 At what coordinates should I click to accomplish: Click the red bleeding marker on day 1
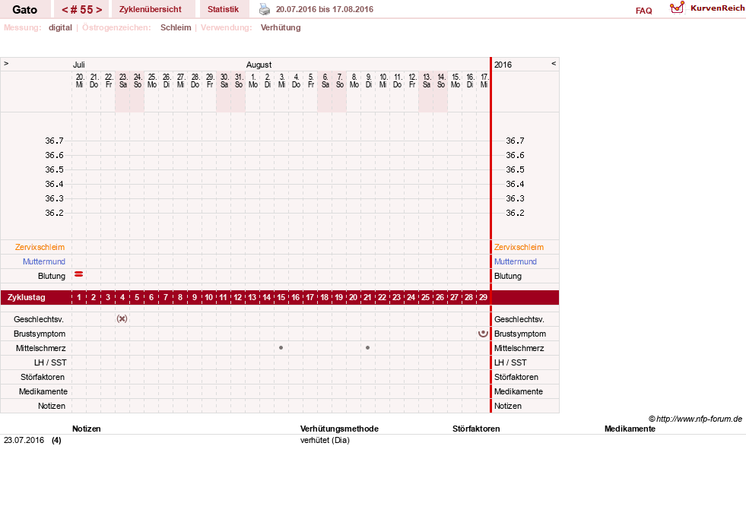click(x=79, y=274)
